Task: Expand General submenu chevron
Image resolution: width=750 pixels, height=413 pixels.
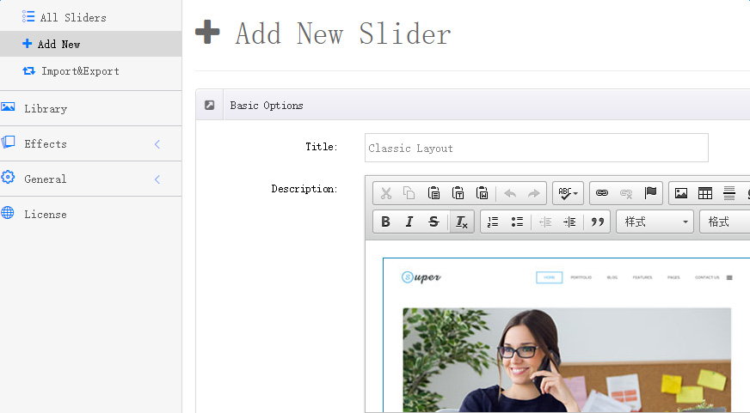Action: 157,179
